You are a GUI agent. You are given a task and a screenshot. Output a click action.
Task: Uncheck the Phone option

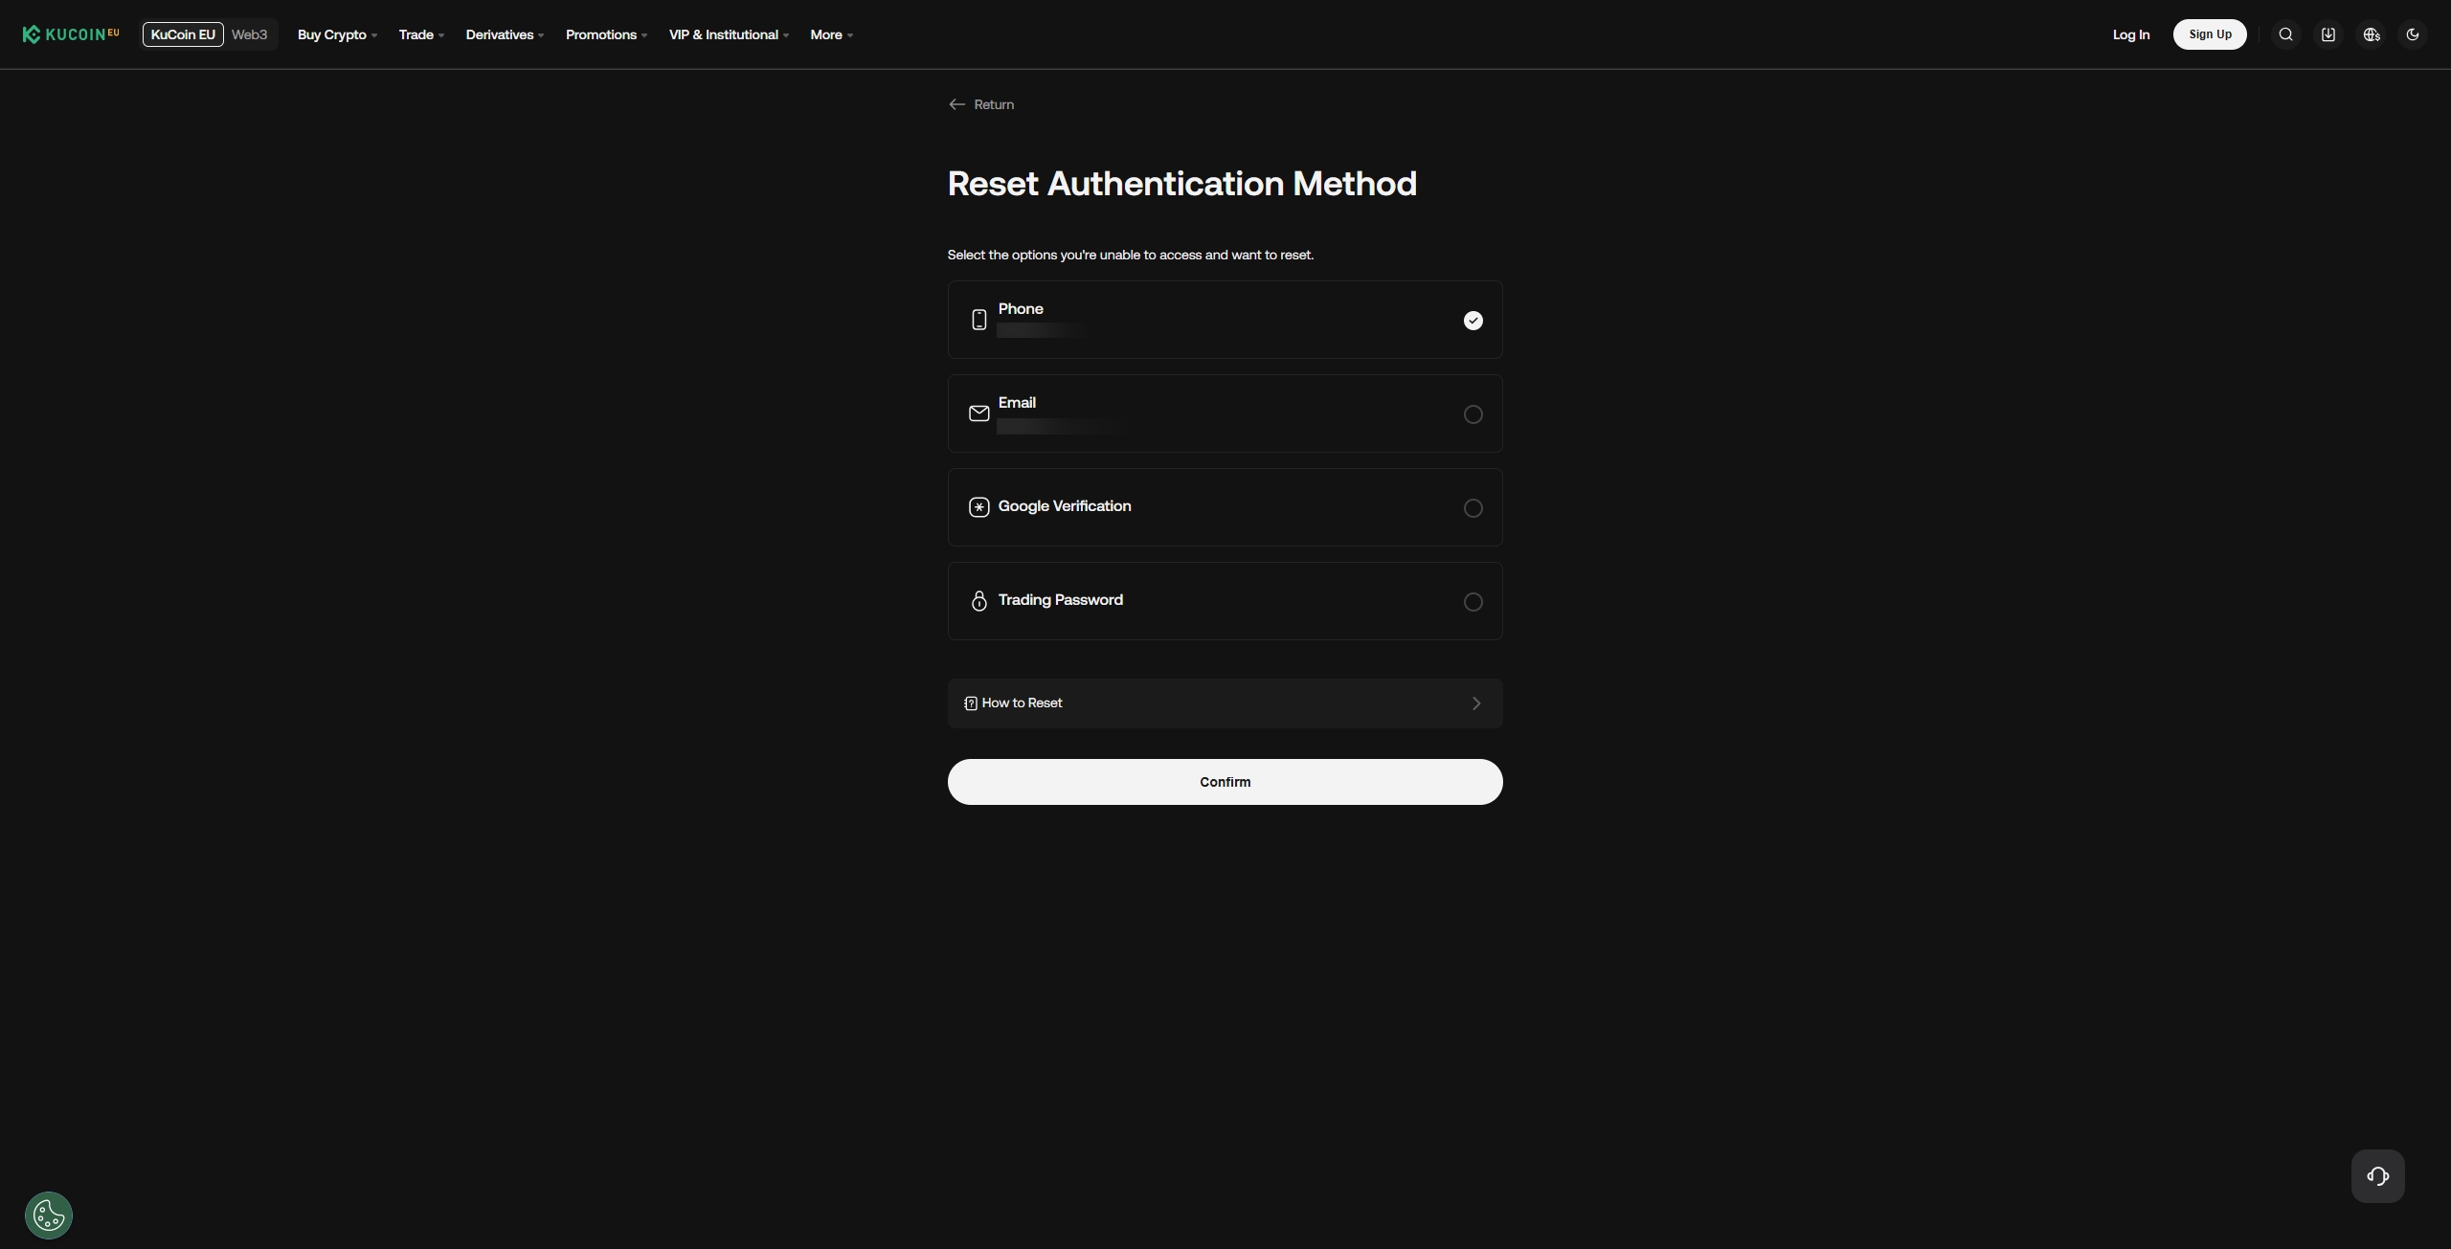click(1473, 321)
